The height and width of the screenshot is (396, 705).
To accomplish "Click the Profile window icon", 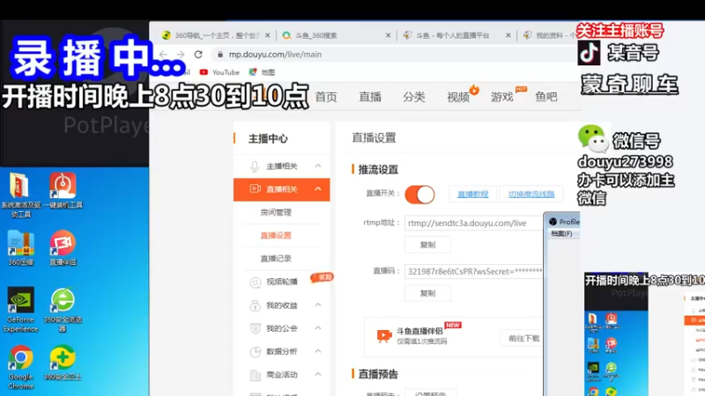I will [x=553, y=222].
